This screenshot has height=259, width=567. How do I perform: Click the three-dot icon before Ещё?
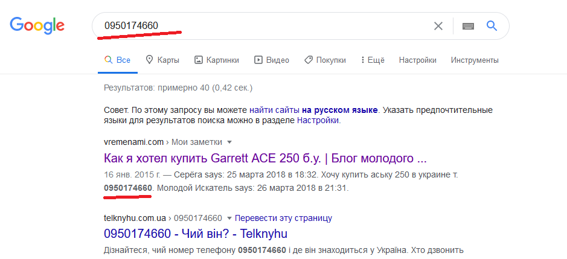[363, 60]
